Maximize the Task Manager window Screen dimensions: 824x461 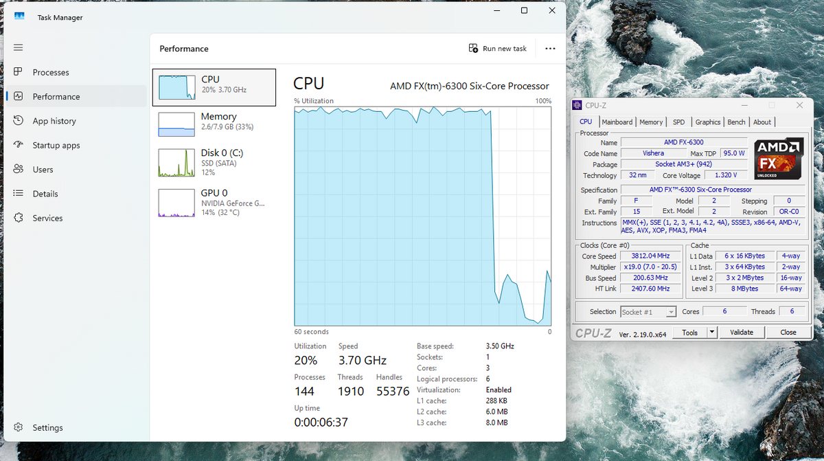[x=524, y=10]
